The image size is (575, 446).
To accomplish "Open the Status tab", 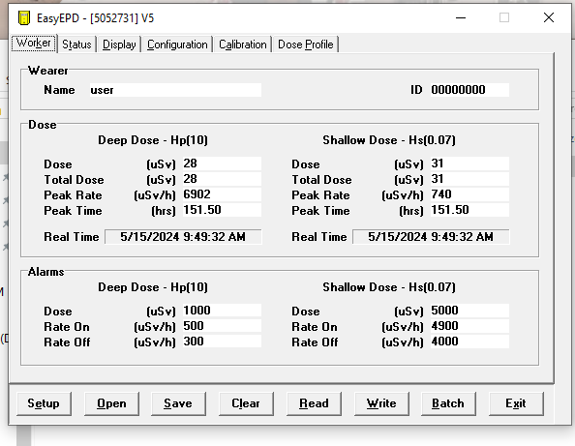I will (76, 45).
